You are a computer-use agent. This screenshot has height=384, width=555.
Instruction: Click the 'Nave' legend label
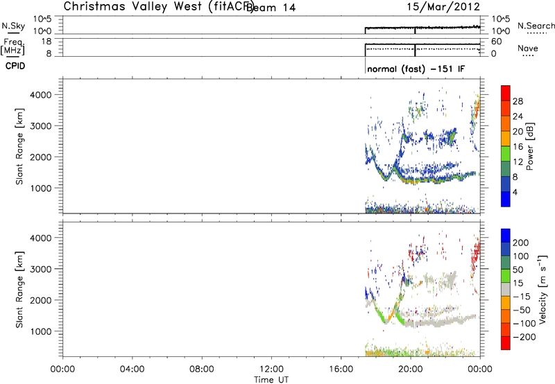(x=528, y=49)
